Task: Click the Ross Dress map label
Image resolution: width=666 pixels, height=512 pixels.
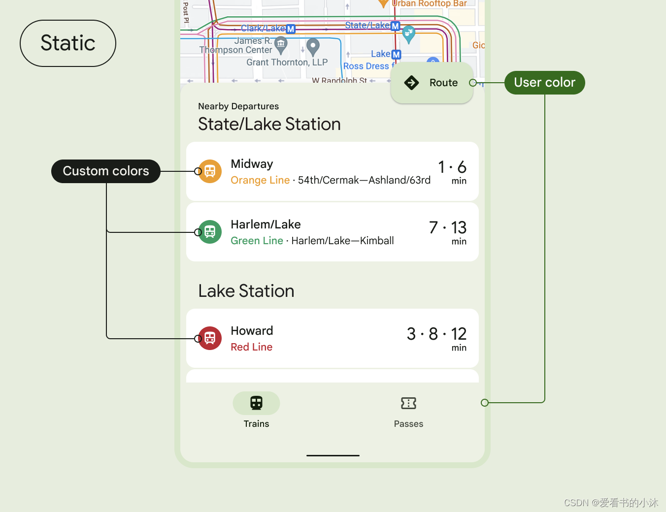Action: (368, 66)
